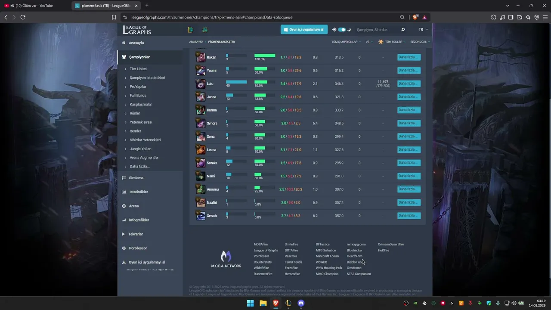Screen dimensions: 551x310
Task: Open League of Legends client in taskbar
Action: tap(288, 303)
